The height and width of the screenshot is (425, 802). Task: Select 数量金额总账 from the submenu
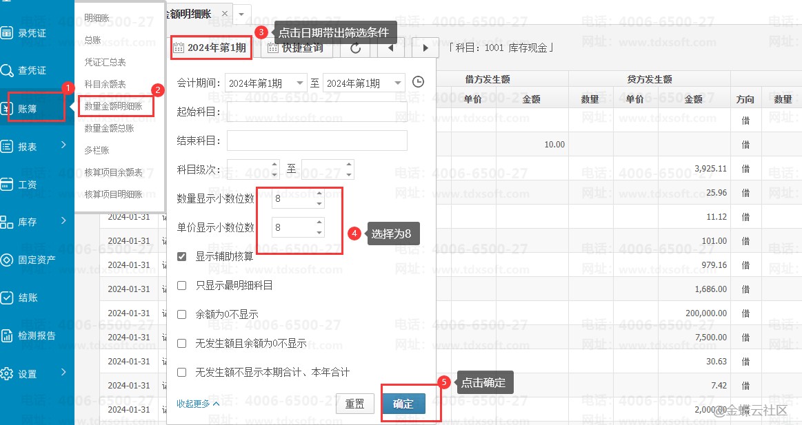point(109,128)
